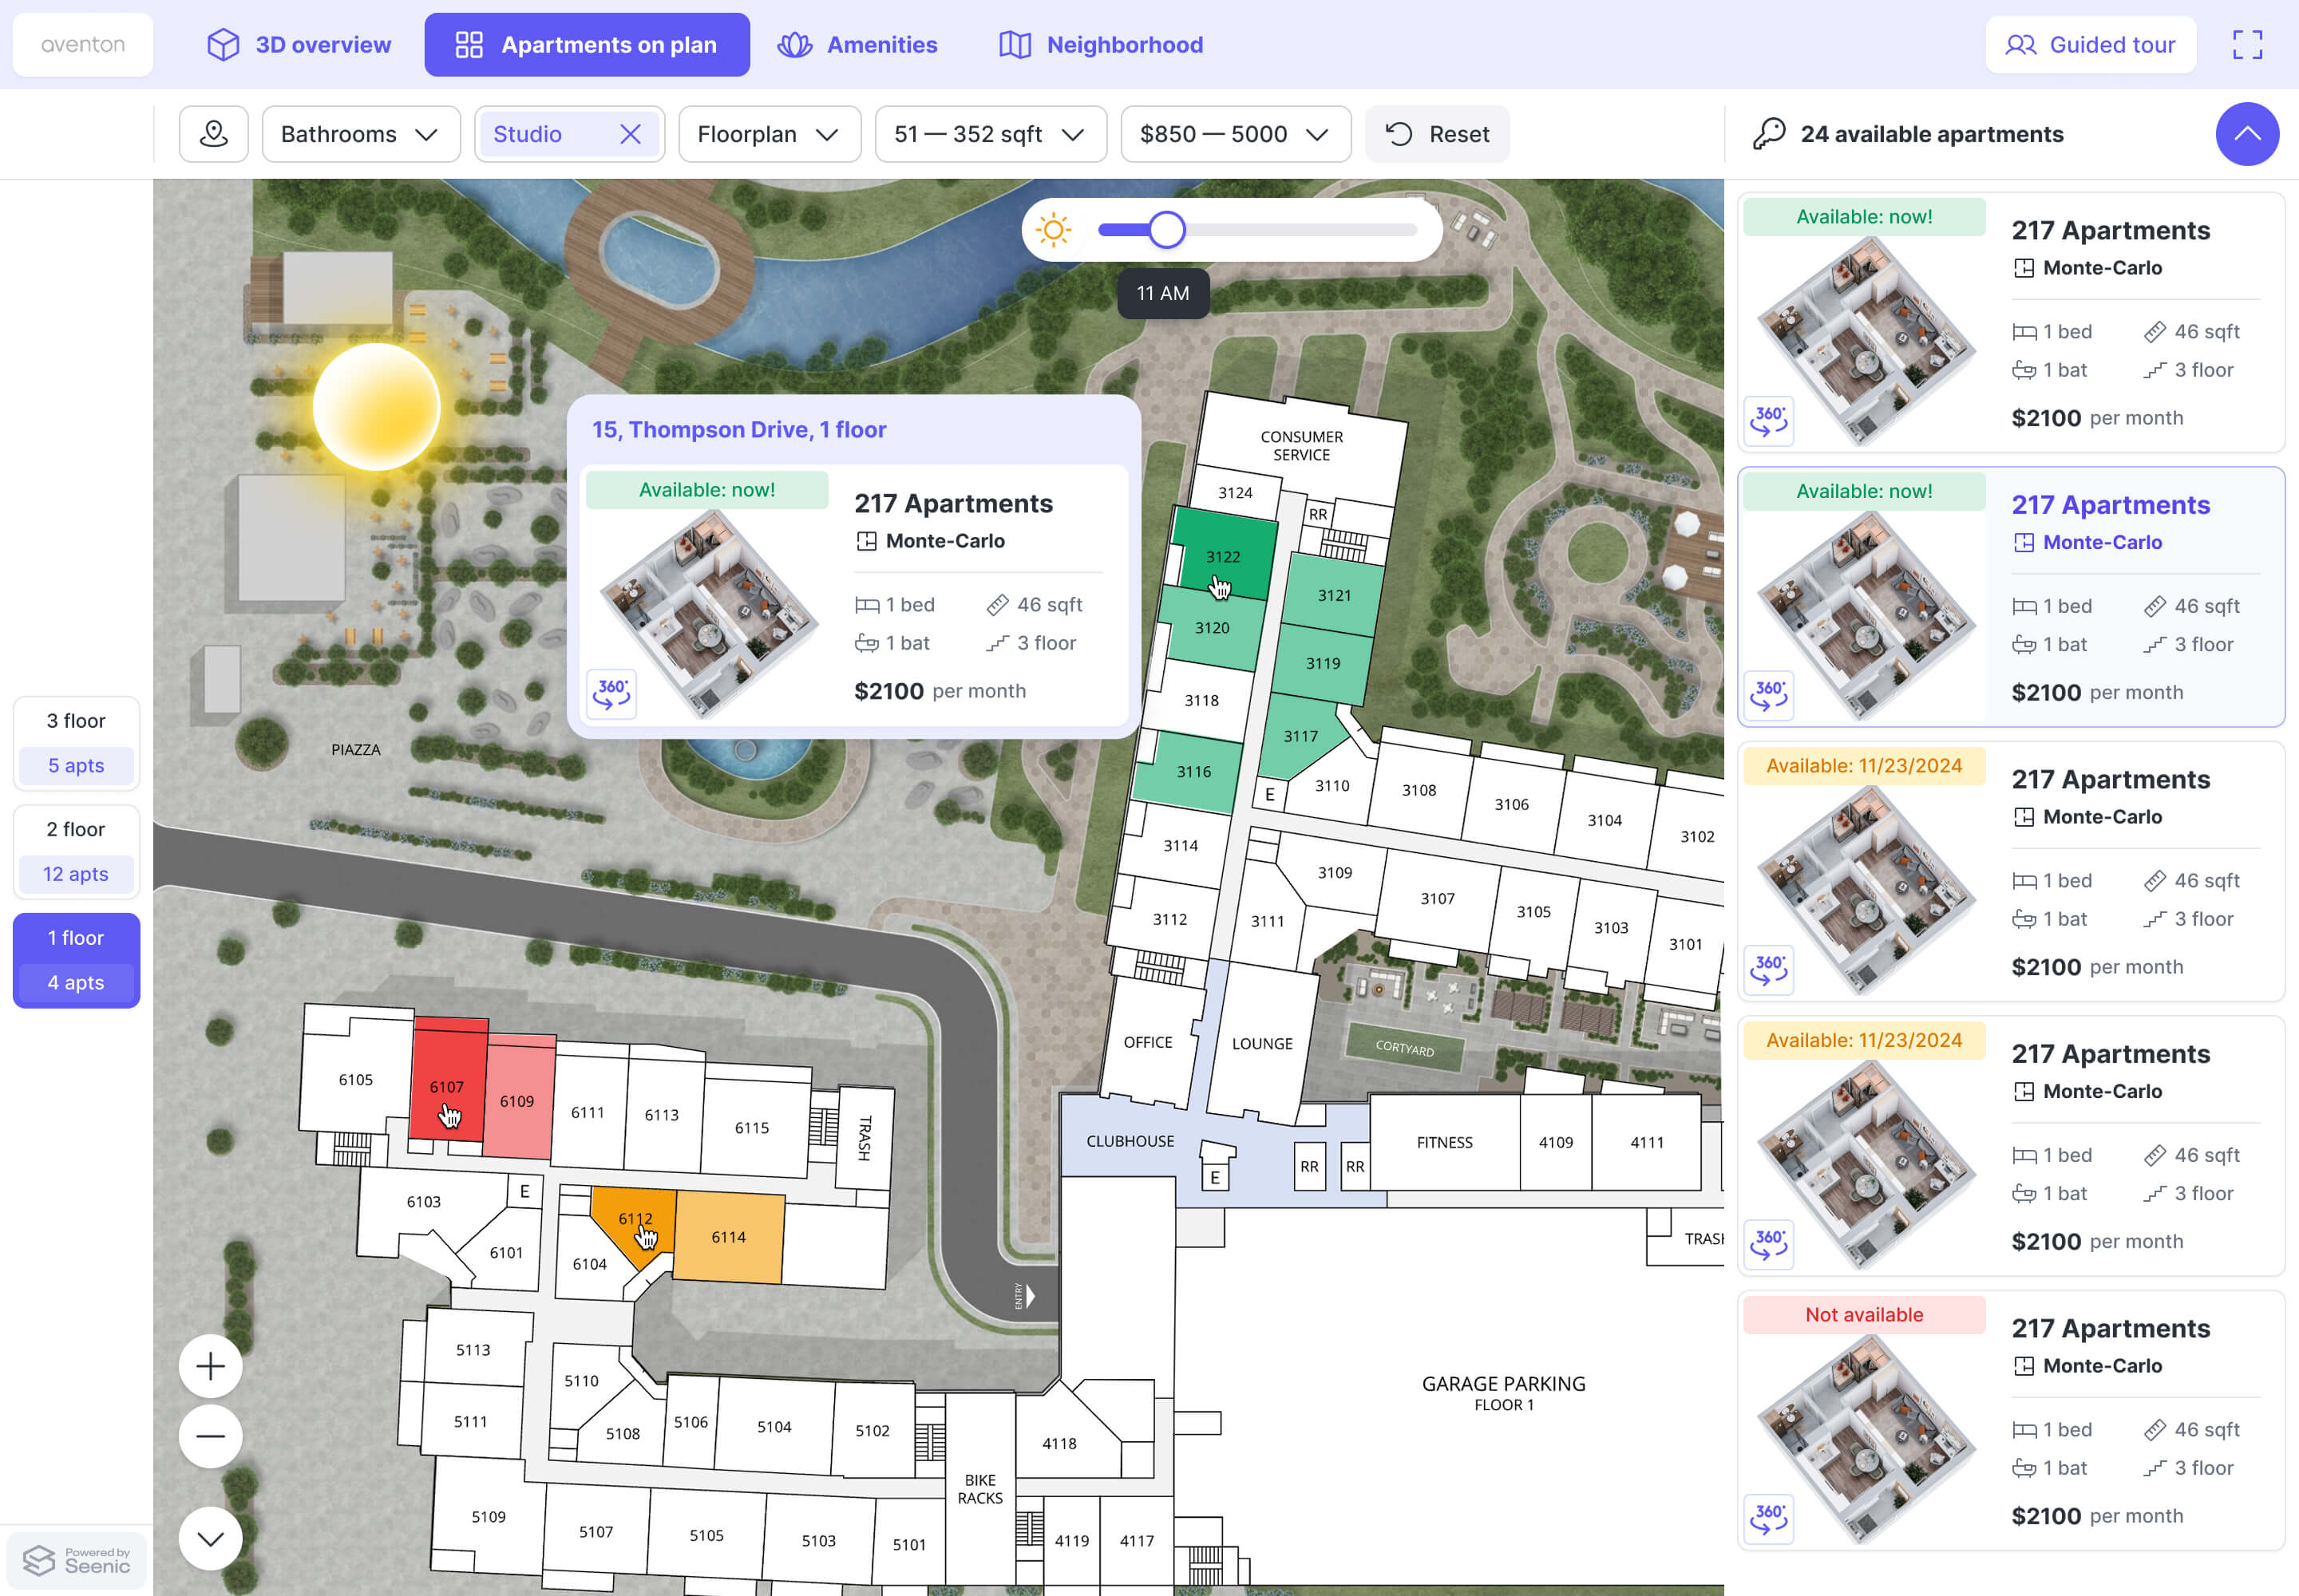Open 360° view in the map popup card
Viewport: 2299px width, 1596px height.
612,693
